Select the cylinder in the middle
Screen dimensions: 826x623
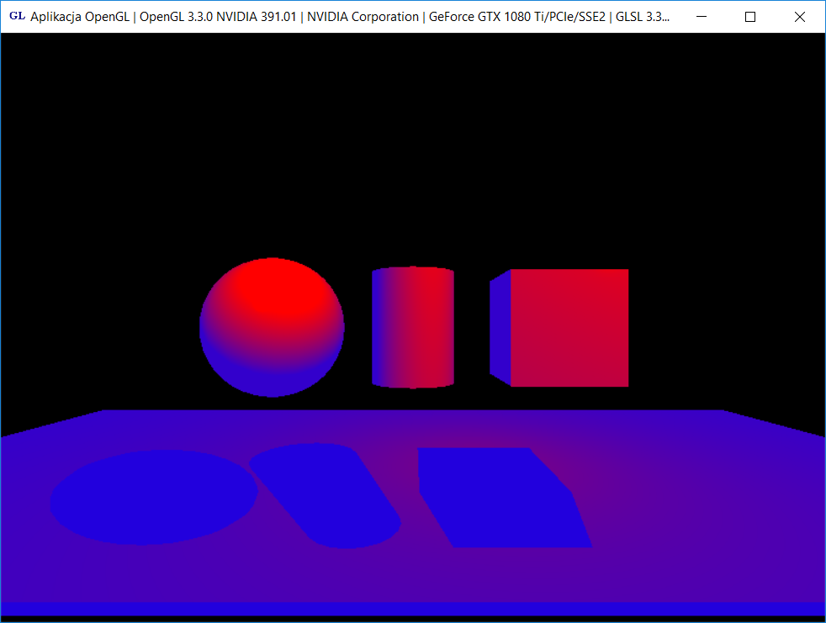pyautogui.click(x=413, y=328)
